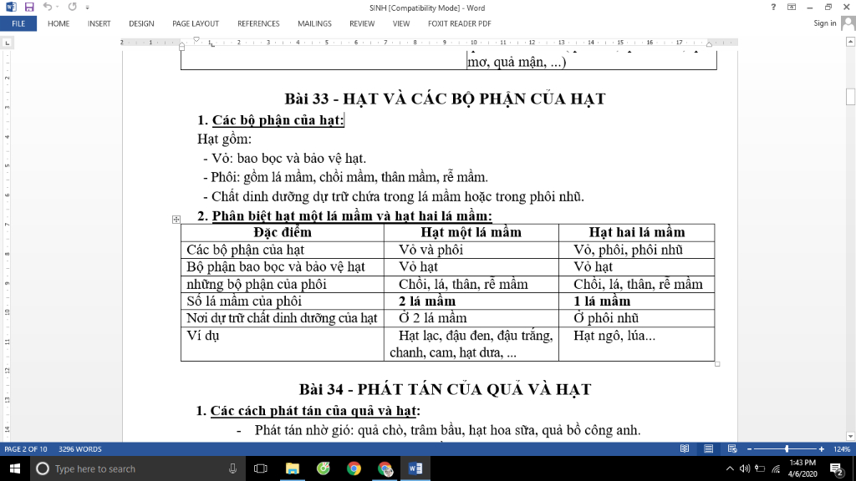Click table cell 'Ở phôi nhũ'

point(606,318)
